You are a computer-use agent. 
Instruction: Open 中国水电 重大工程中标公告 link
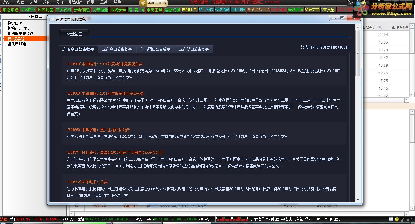point(98,130)
